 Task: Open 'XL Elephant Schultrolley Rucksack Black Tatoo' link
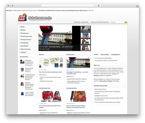[109, 99]
